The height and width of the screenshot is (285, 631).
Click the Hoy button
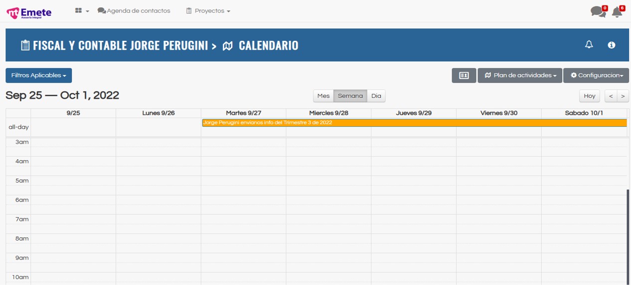[x=589, y=96]
